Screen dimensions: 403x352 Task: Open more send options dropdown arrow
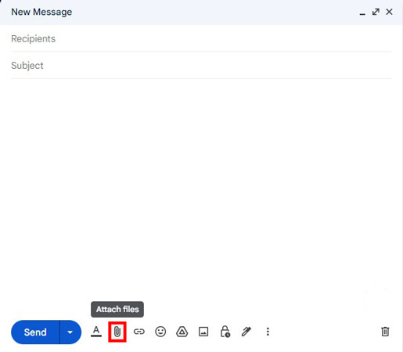coord(70,332)
